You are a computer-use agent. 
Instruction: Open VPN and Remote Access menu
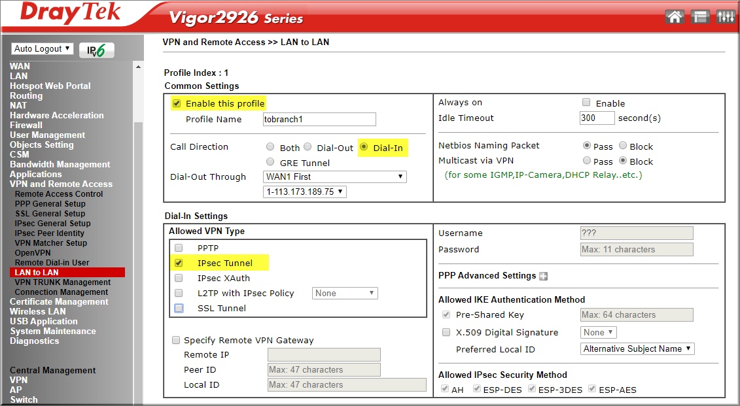pyautogui.click(x=61, y=184)
